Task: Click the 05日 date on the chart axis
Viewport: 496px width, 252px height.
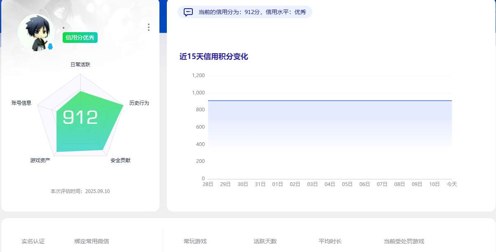Action: coord(347,184)
